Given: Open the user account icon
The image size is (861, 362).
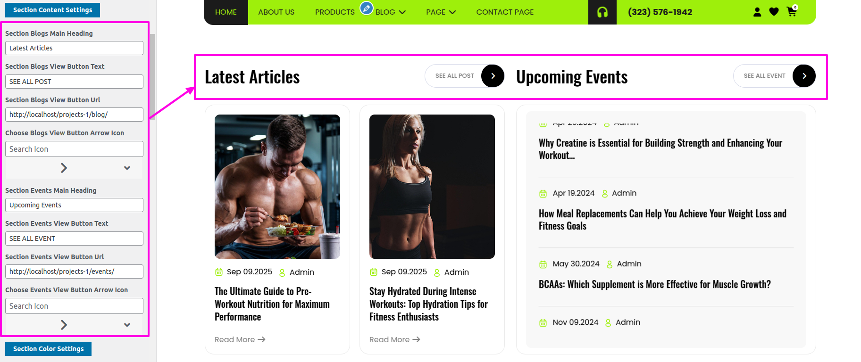Looking at the screenshot, I should [757, 12].
